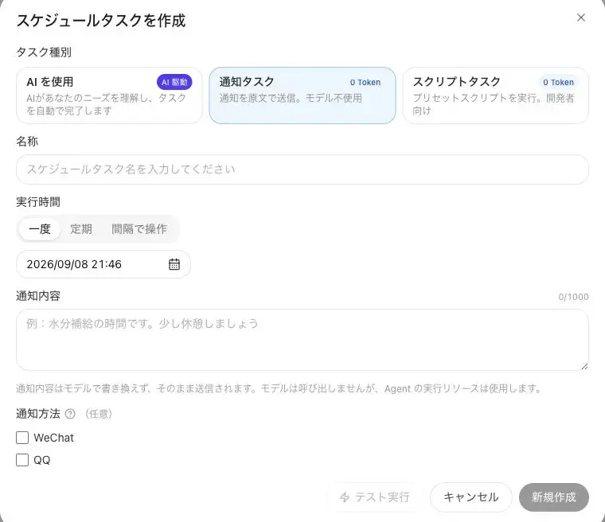Click the キャンセル button
Viewport: 605px width, 522px height.
coord(470,497)
